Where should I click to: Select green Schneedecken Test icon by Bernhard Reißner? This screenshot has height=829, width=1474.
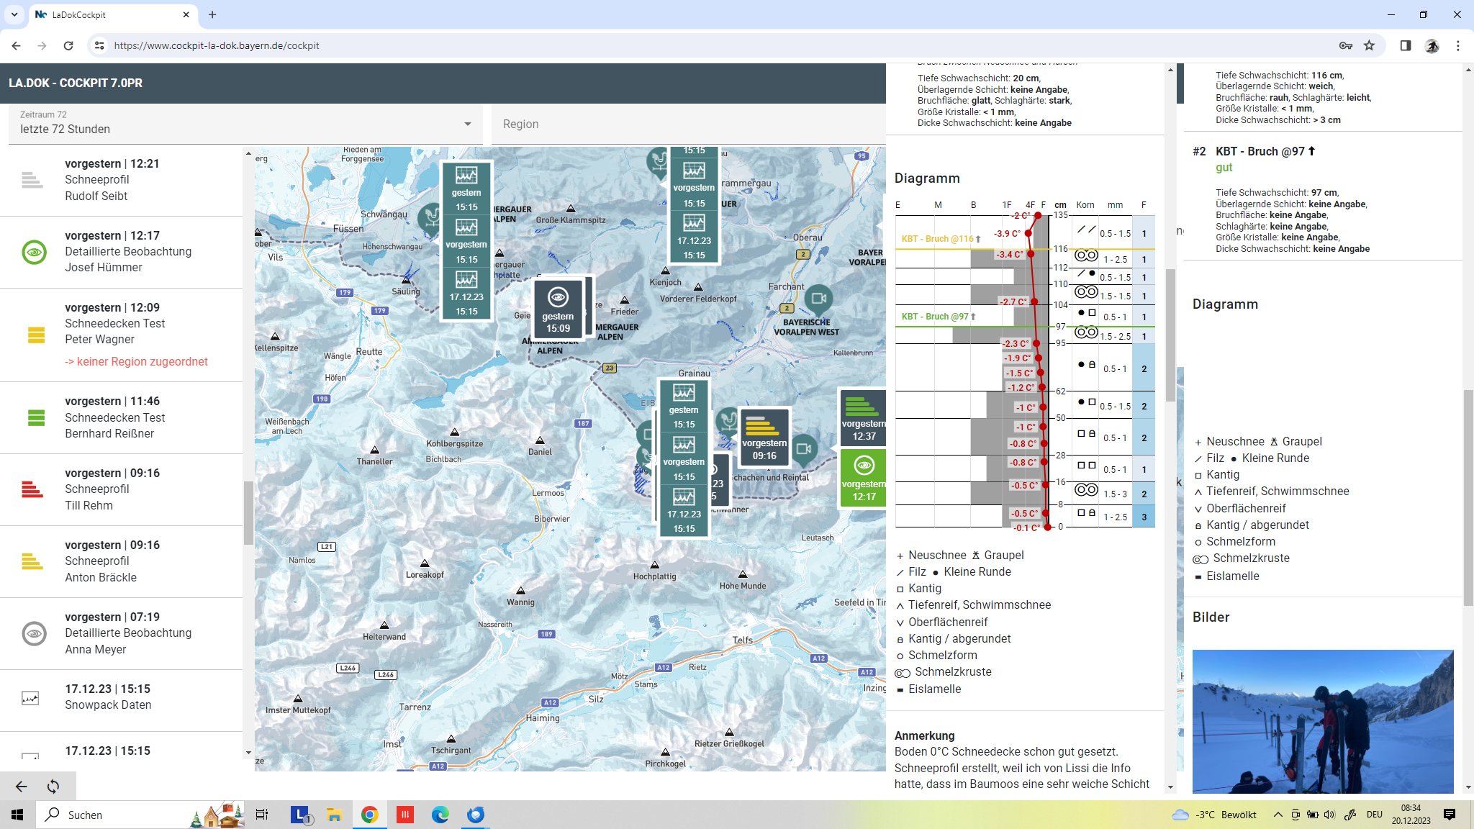pos(36,417)
